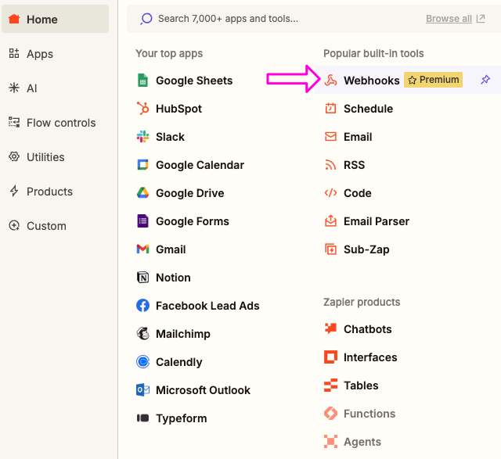
Task: Pin Webhooks using the pin icon
Action: [x=485, y=80]
